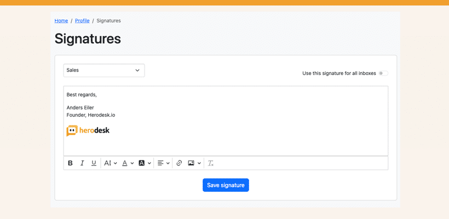Click the font background color icon
The image size is (449, 219).
tap(141, 163)
